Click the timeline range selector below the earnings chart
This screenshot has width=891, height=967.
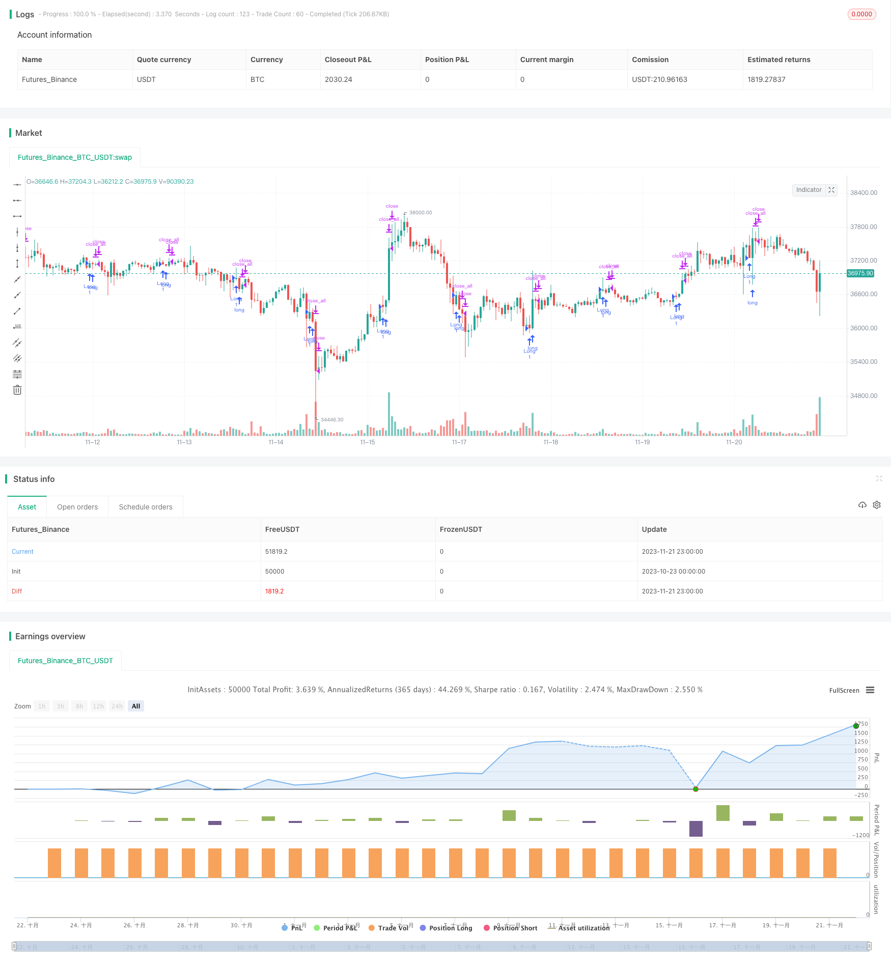(445, 947)
